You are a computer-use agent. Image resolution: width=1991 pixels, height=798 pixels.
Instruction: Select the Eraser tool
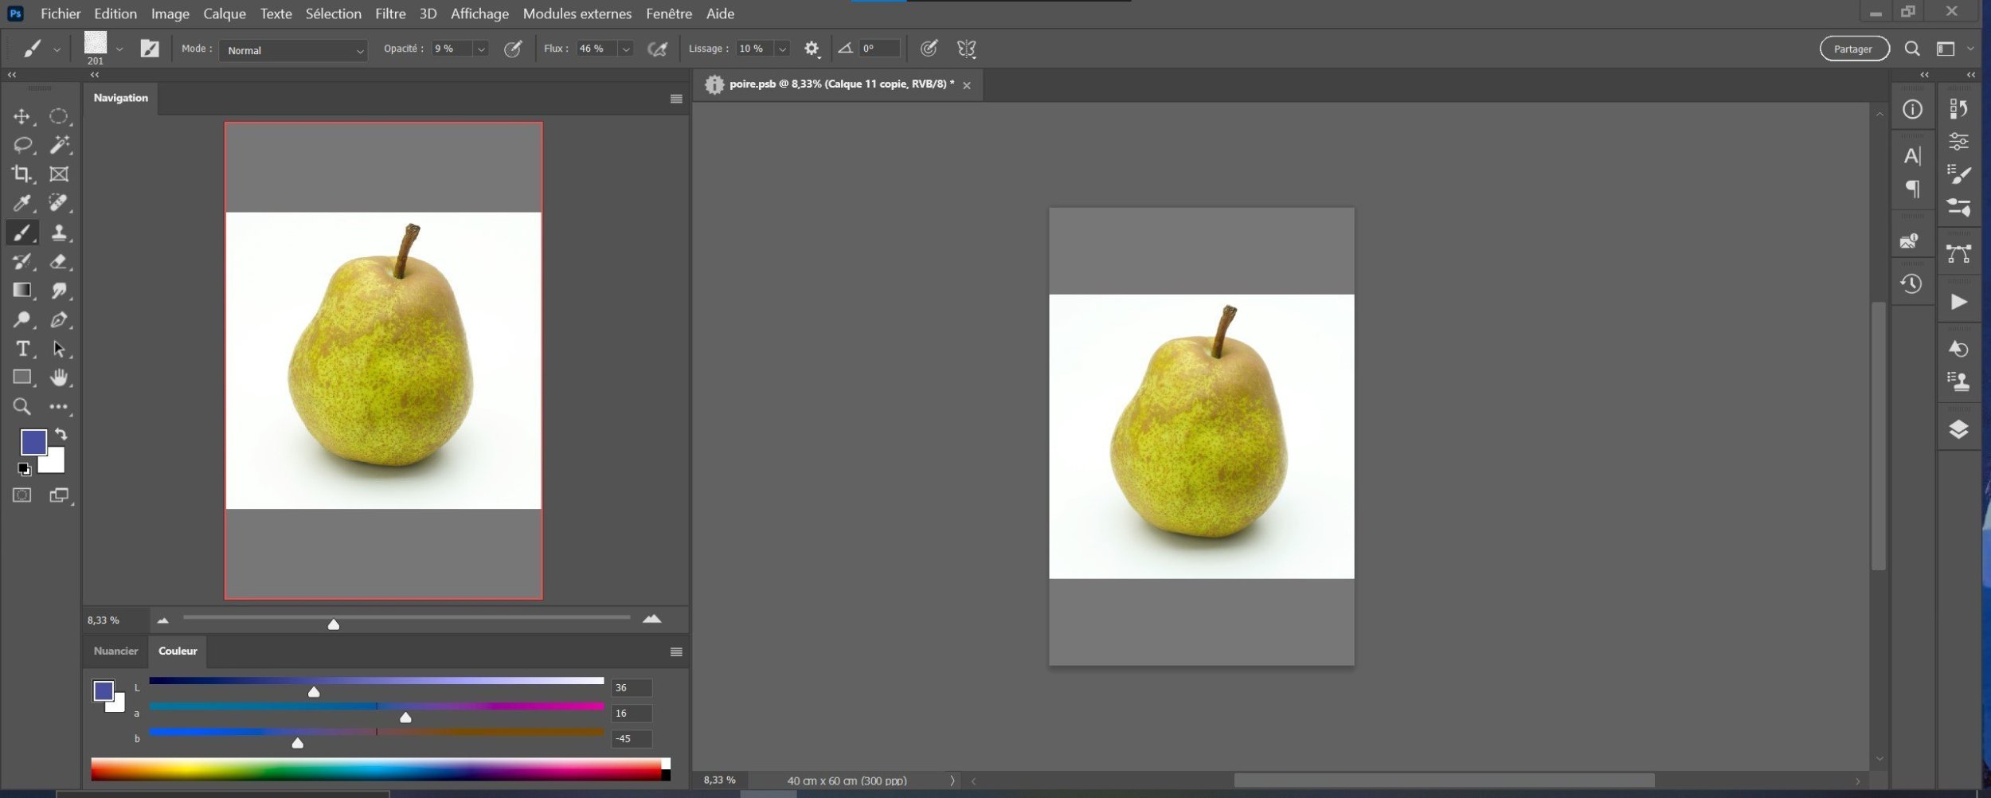tap(59, 261)
